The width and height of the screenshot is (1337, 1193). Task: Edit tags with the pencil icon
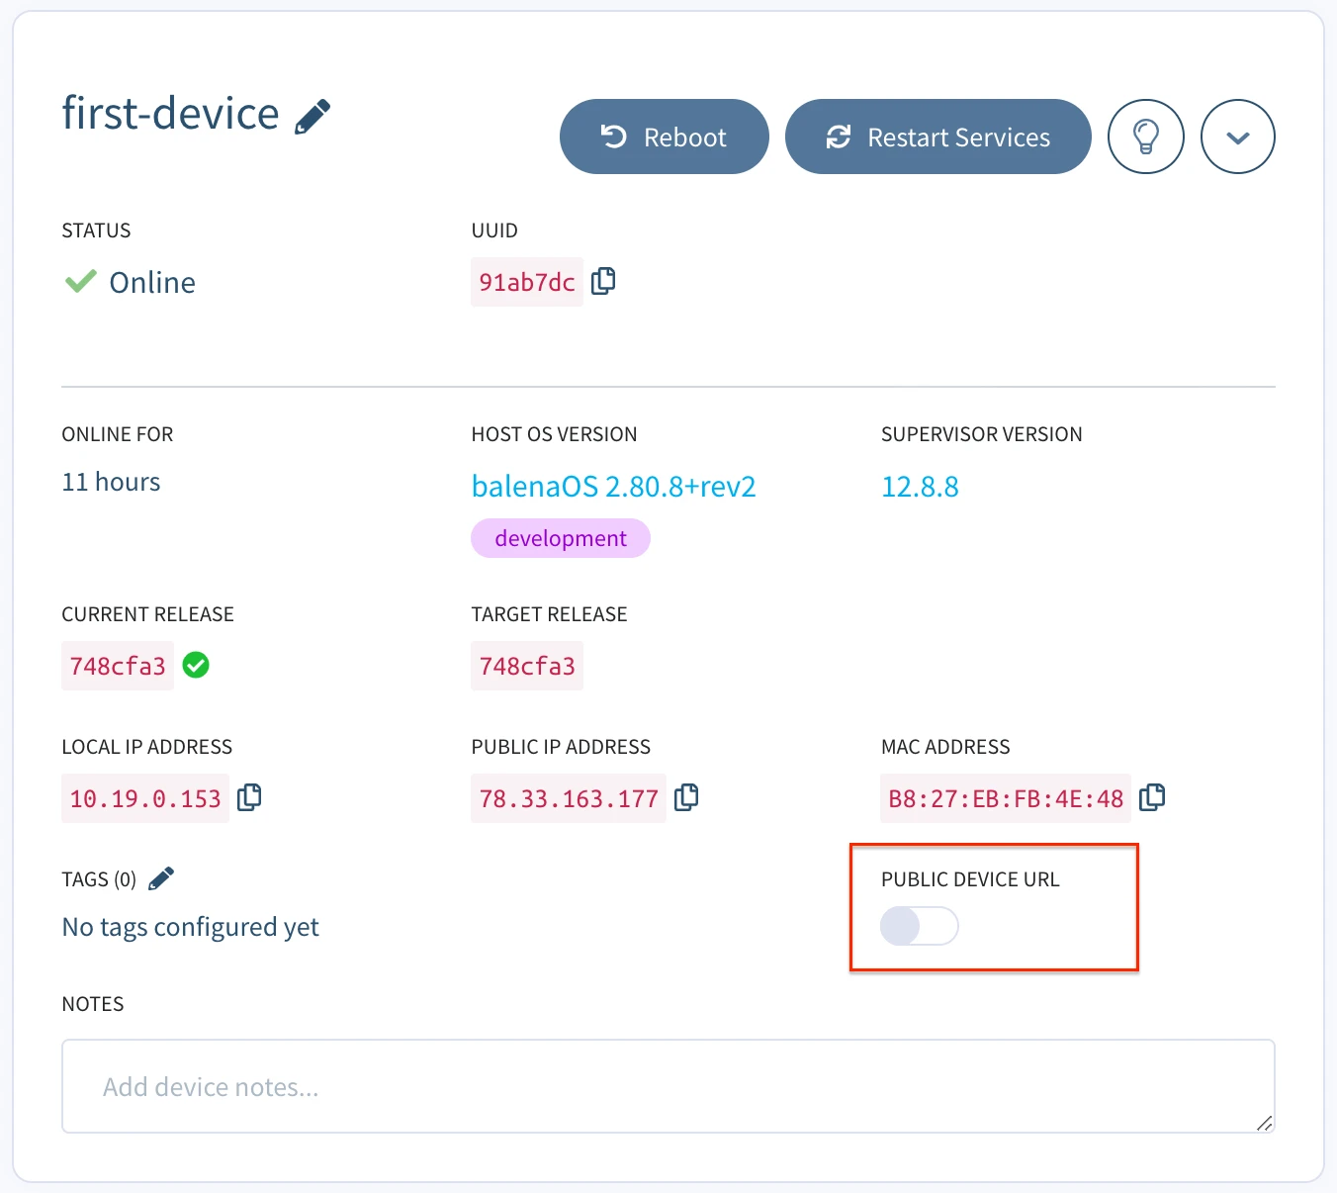(161, 877)
